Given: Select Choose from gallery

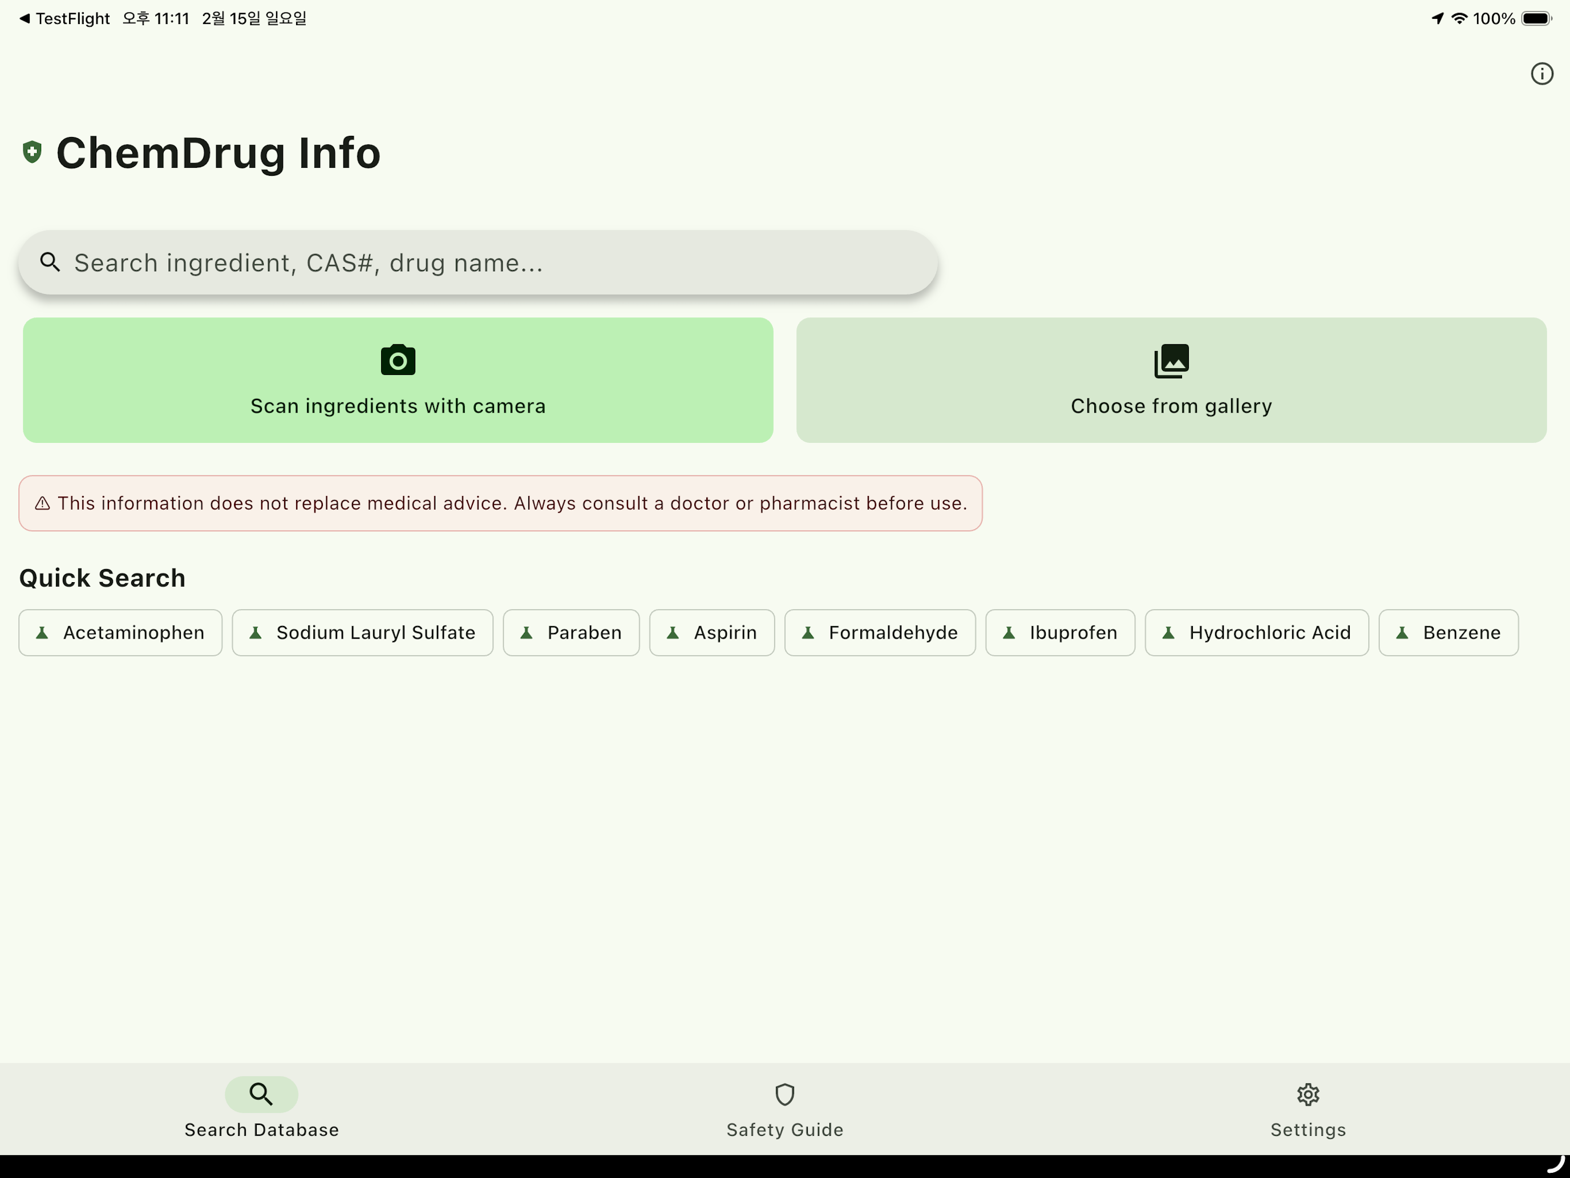Looking at the screenshot, I should point(1171,381).
